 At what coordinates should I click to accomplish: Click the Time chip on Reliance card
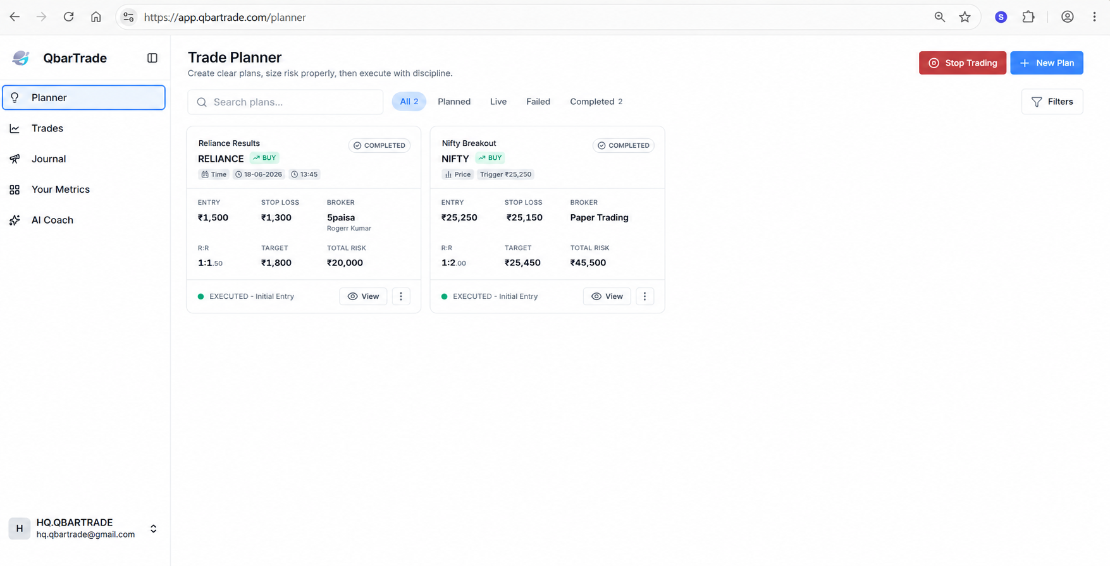pyautogui.click(x=214, y=174)
